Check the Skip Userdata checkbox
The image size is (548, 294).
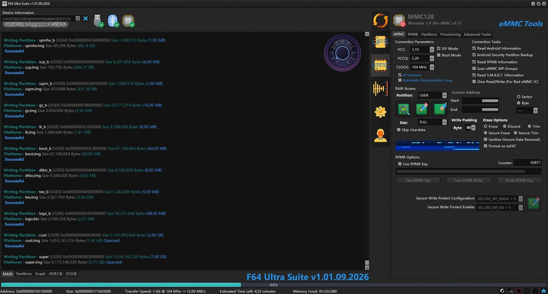tap(399, 130)
